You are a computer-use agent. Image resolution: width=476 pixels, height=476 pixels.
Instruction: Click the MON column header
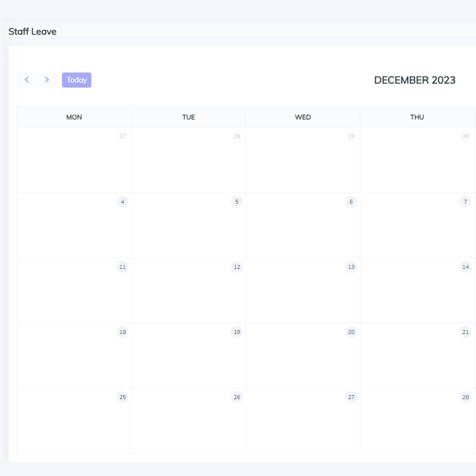pyautogui.click(x=74, y=117)
